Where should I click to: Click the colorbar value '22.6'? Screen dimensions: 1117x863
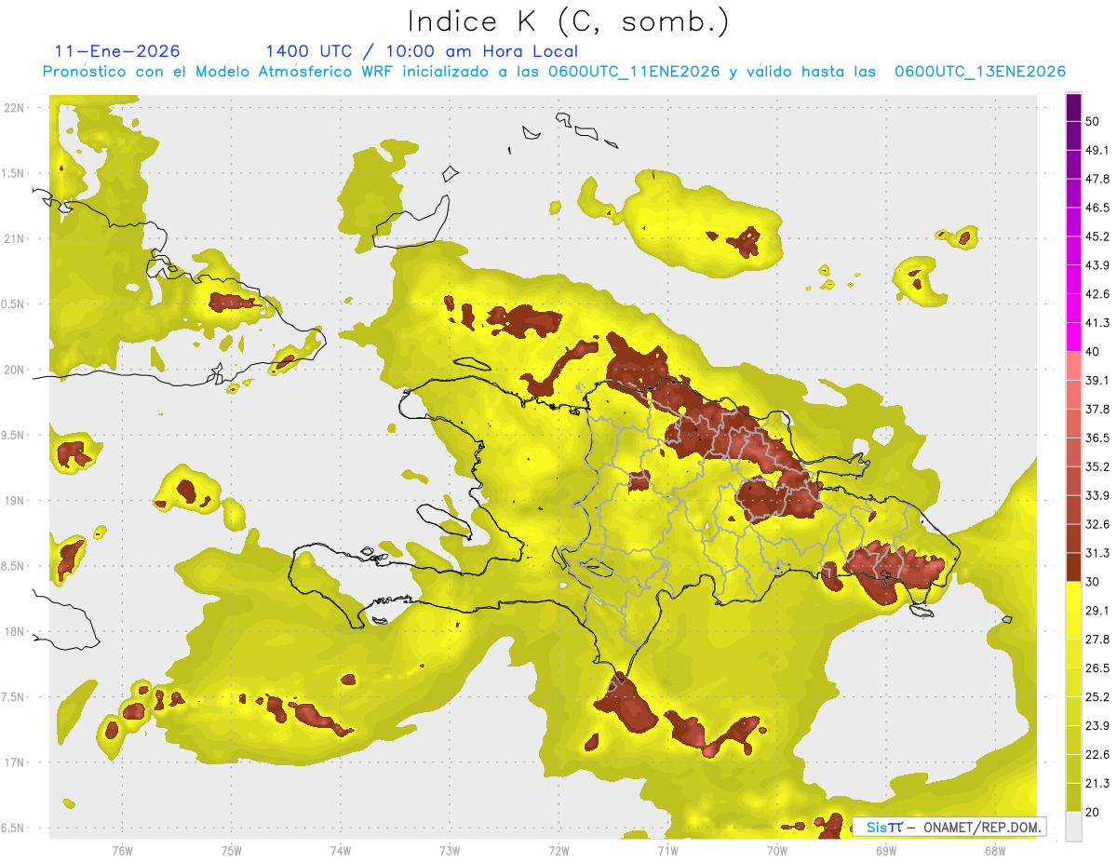(x=1097, y=754)
